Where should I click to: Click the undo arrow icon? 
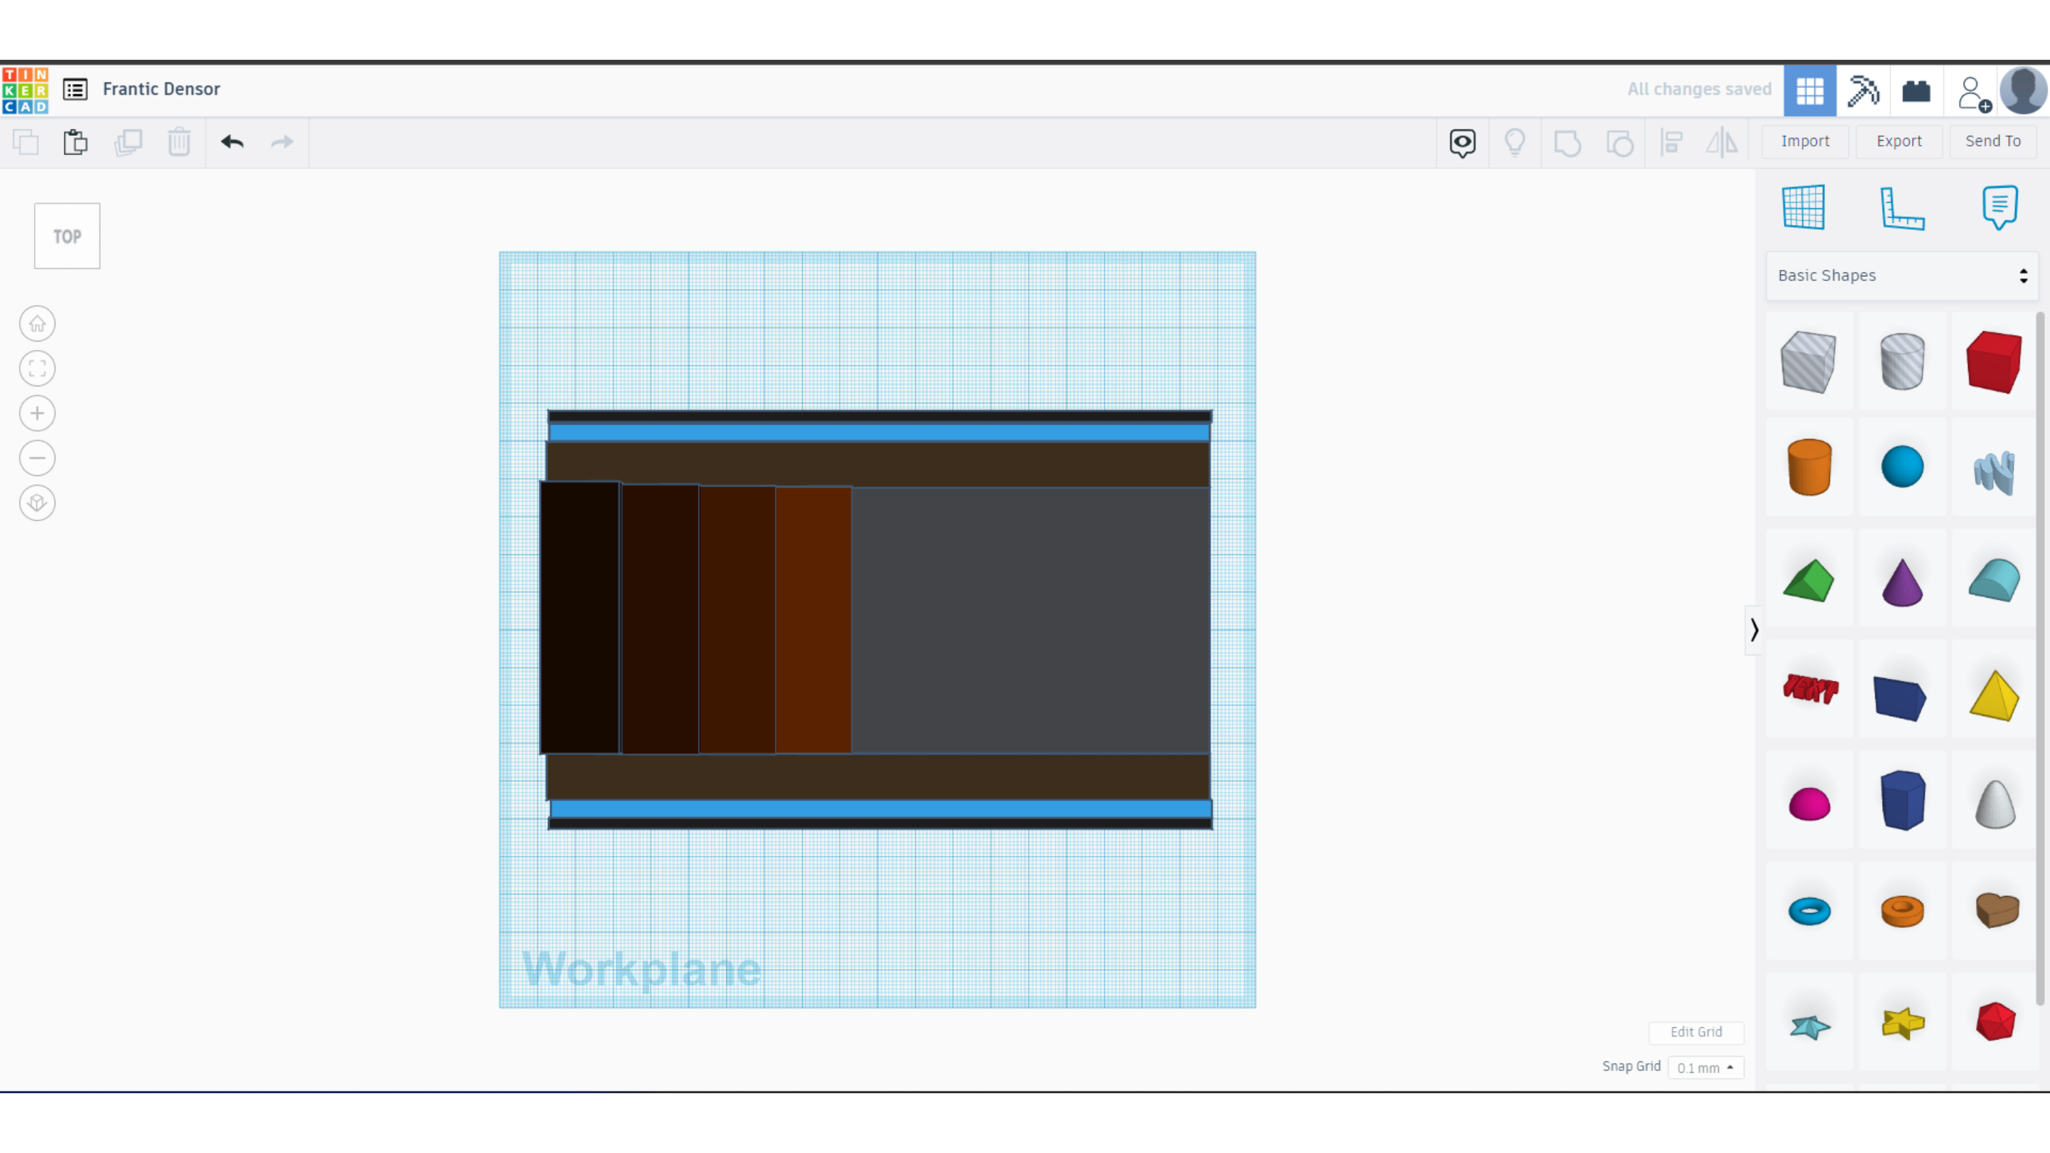[232, 142]
